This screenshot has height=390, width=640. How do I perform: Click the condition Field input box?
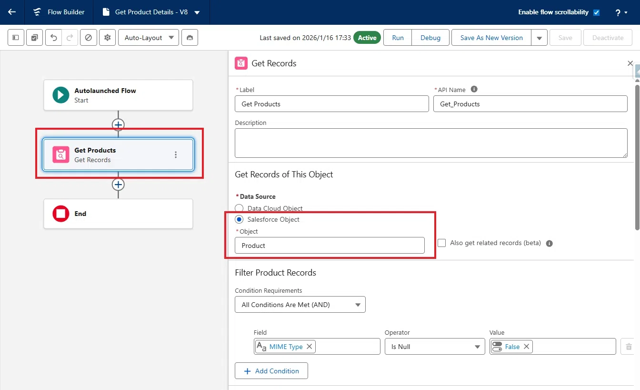317,347
